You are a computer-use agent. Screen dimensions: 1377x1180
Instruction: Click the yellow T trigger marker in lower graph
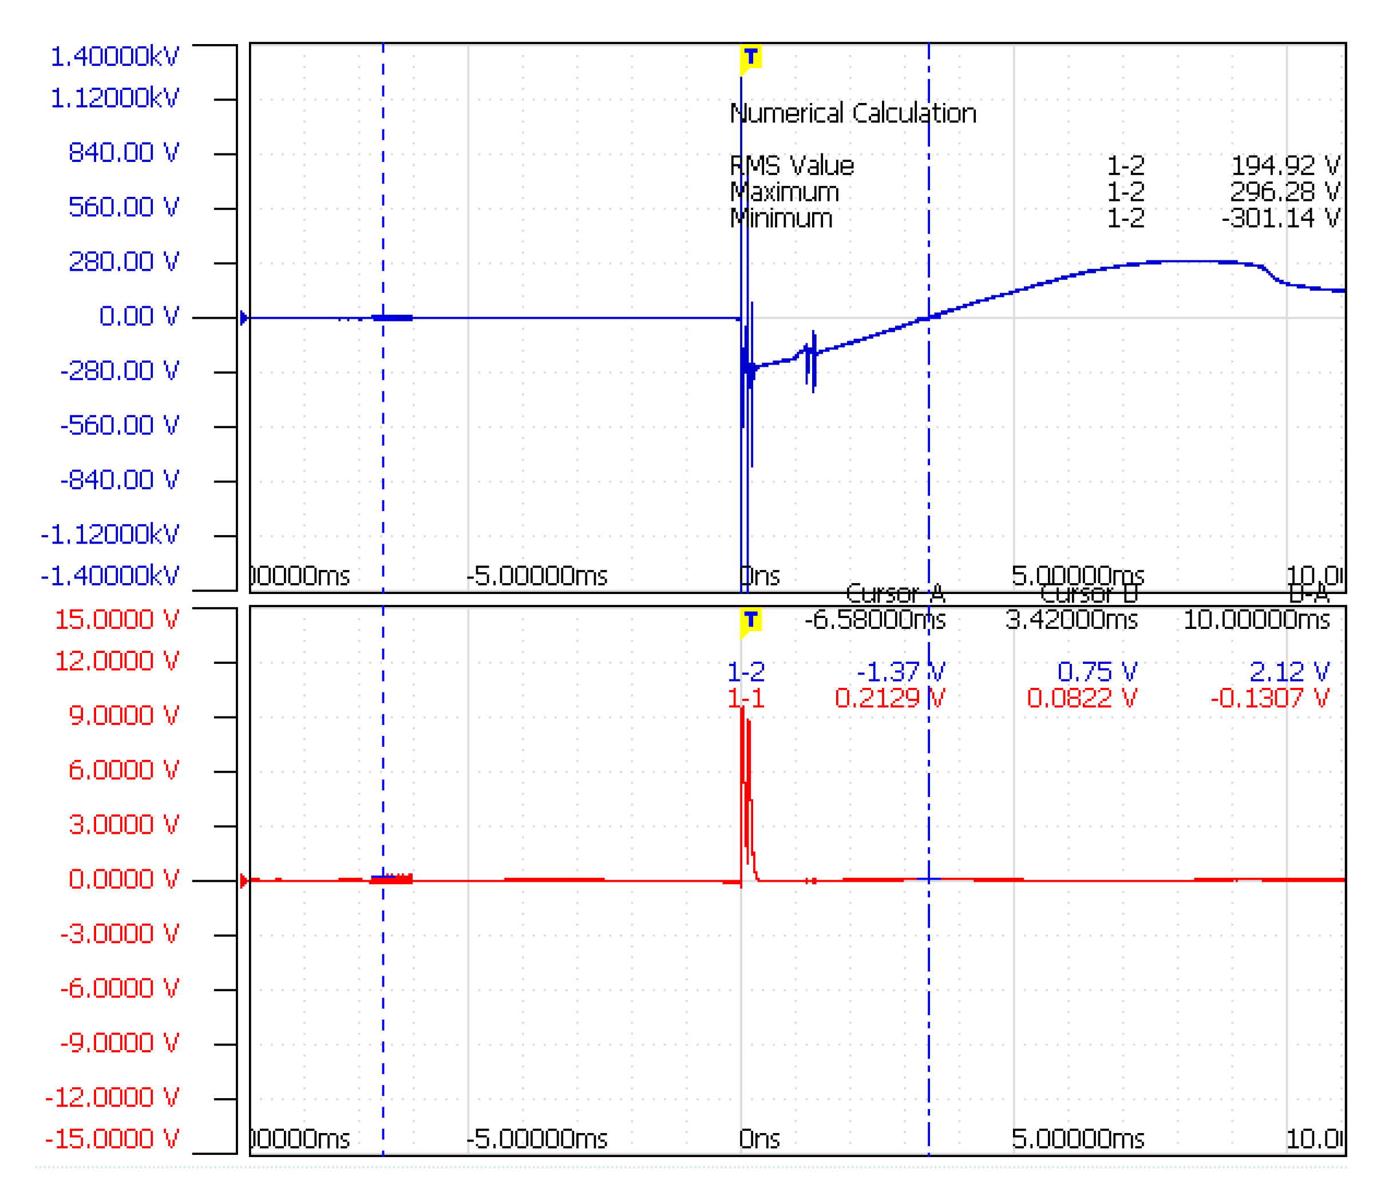click(x=750, y=619)
